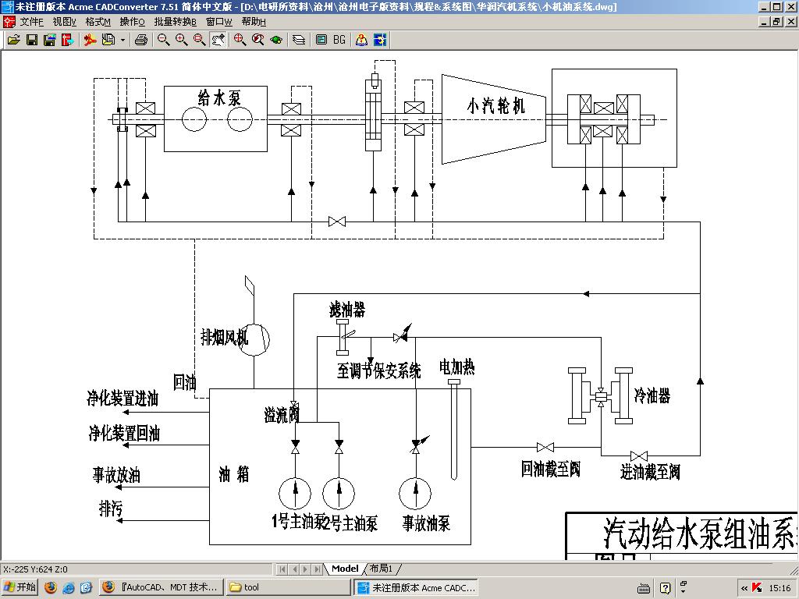This screenshot has height=599, width=799.
Task: Open the batch convert dropdown arrow
Action: pyautogui.click(x=121, y=40)
